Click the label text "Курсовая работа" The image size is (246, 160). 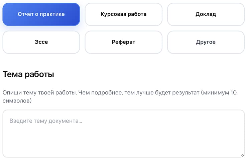123,14
